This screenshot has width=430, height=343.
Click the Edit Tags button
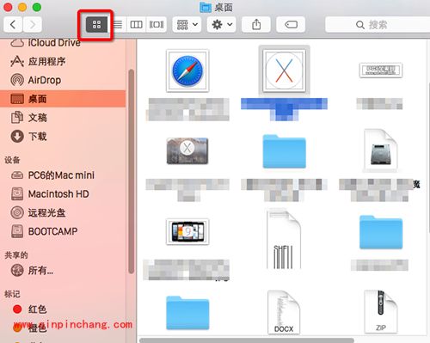click(x=291, y=25)
